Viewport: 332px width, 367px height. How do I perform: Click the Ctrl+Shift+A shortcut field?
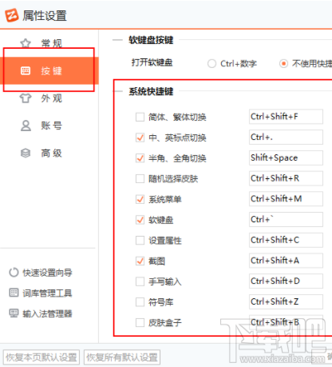(286, 261)
